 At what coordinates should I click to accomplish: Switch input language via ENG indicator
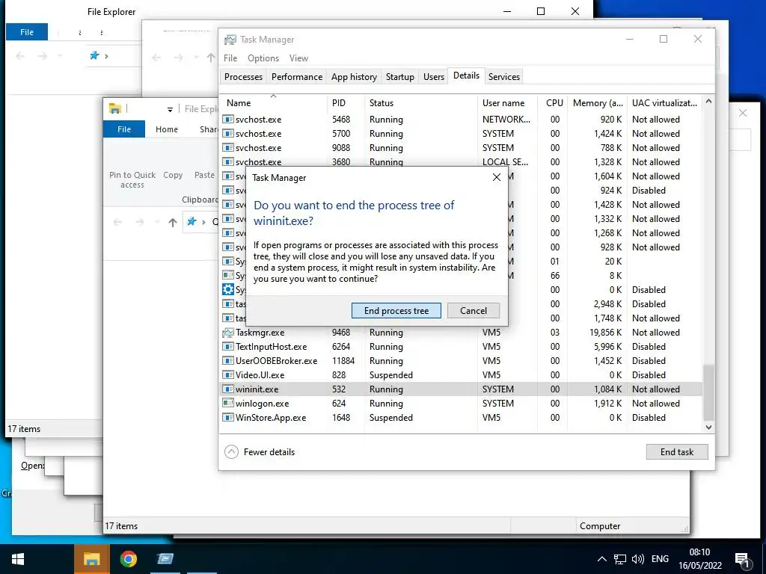pyautogui.click(x=660, y=559)
